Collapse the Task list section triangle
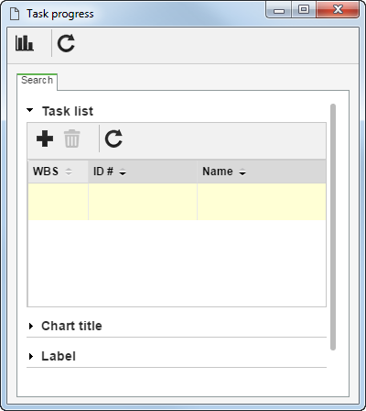 (30, 110)
